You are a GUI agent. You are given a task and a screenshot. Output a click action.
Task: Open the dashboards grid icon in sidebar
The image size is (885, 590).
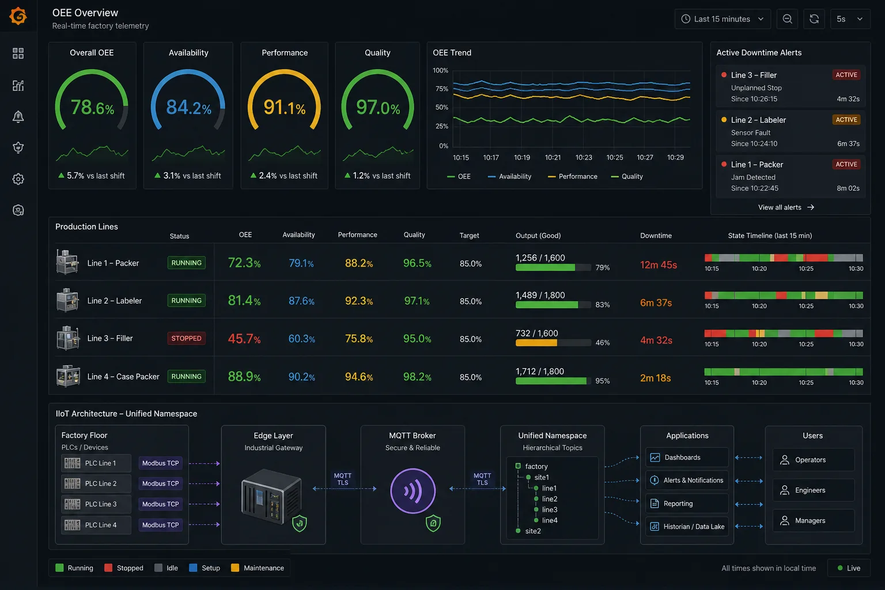pos(18,54)
